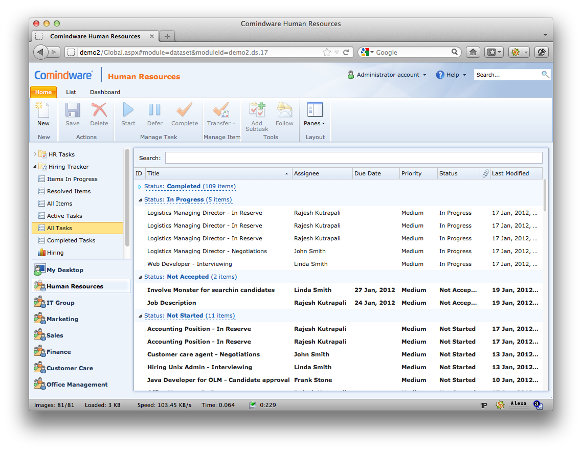
Task: Defer the task with pause icon
Action: [154, 110]
